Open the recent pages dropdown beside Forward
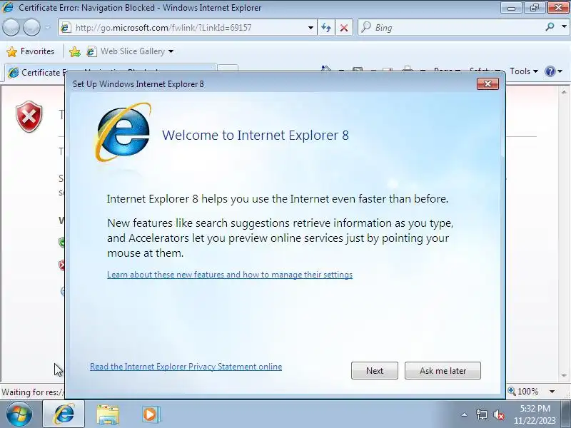This screenshot has width=571, height=428. [x=48, y=27]
